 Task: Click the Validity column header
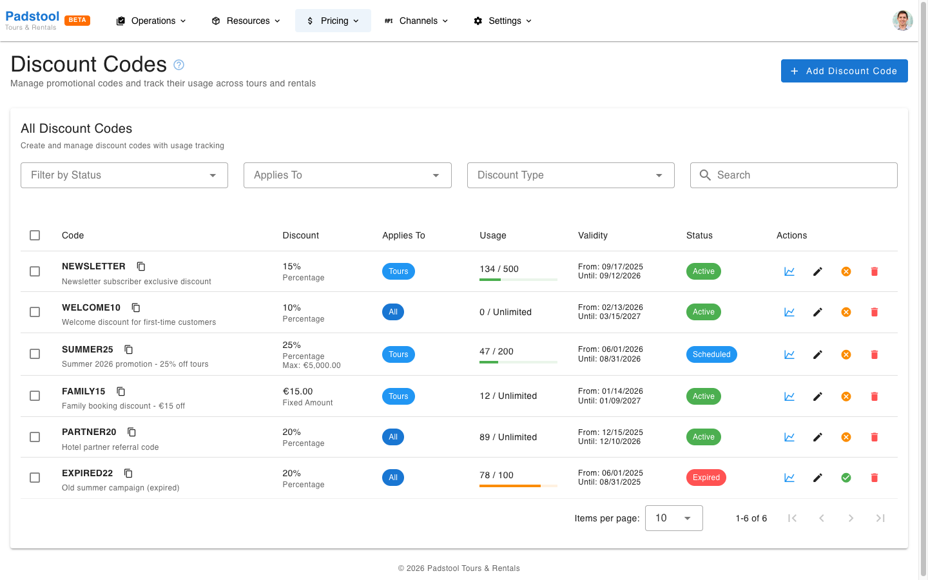tap(593, 235)
